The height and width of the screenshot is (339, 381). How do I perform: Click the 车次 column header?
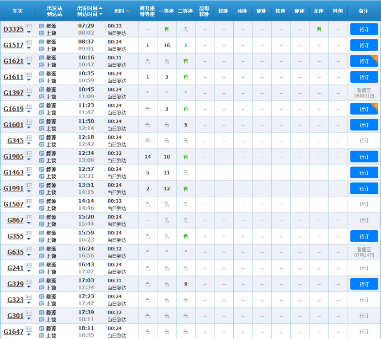18,11
